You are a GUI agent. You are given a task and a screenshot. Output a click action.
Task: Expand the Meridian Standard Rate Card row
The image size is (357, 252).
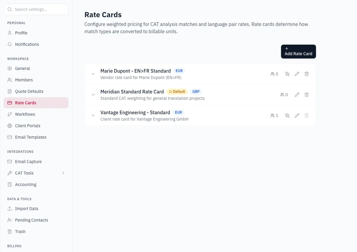point(93,94)
